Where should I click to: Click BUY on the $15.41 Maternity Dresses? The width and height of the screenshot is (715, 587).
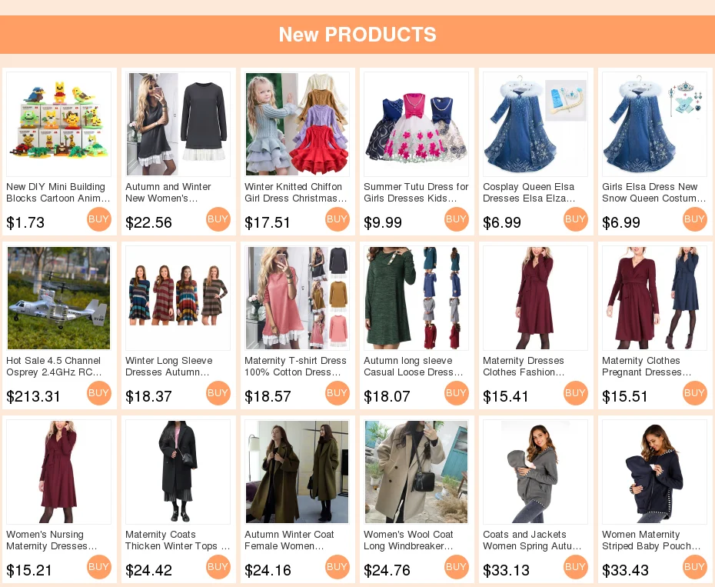tap(576, 393)
